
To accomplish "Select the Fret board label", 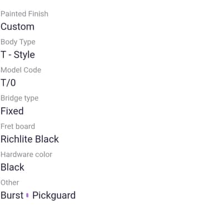I will point(18,127).
